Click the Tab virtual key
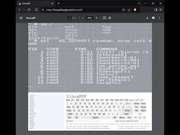180x135 pixels. tap(68, 107)
